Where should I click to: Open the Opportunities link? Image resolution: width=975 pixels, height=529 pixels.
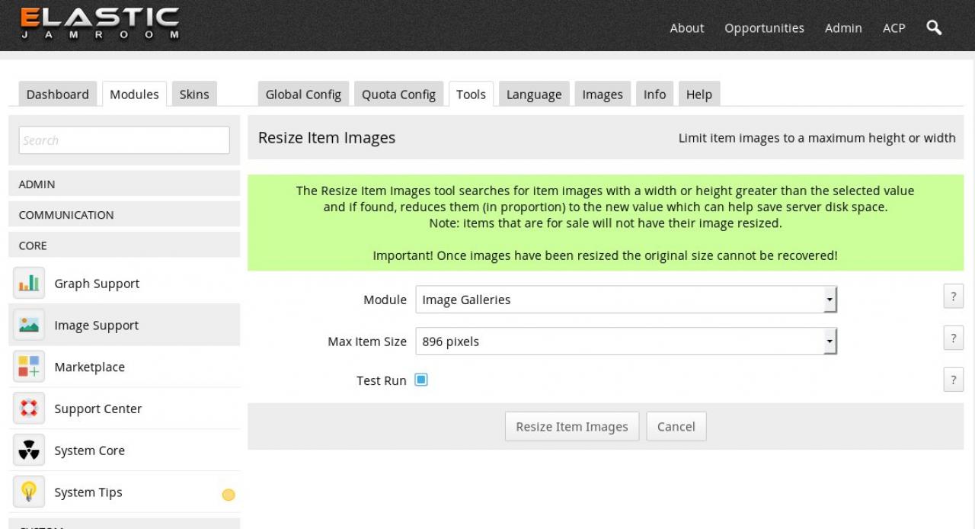764,27
